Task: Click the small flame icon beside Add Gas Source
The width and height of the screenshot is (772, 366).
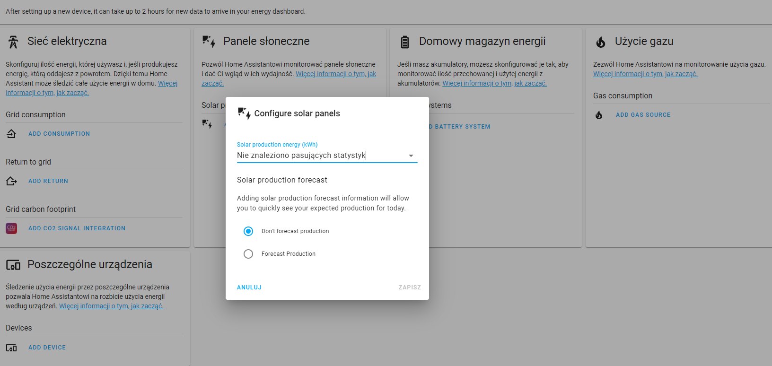Action: pyautogui.click(x=599, y=115)
